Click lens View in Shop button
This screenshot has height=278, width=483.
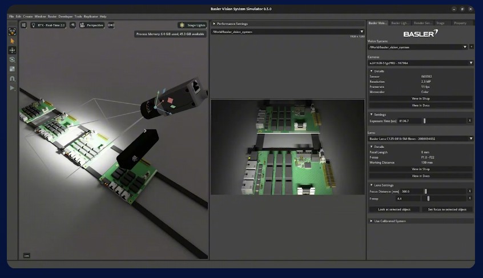click(x=421, y=169)
